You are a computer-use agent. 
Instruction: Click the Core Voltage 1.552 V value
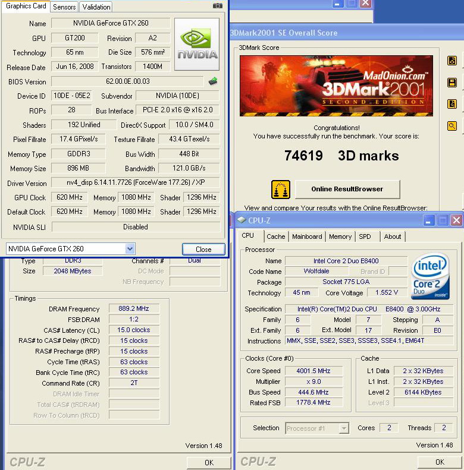(x=387, y=292)
